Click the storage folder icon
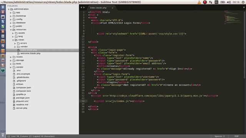This screenshot has height=138, width=246. coord(14,61)
